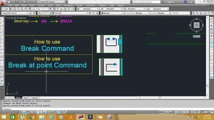The image size is (214, 120).
Task: Select the Circle draw tool
Action: tap(2, 39)
